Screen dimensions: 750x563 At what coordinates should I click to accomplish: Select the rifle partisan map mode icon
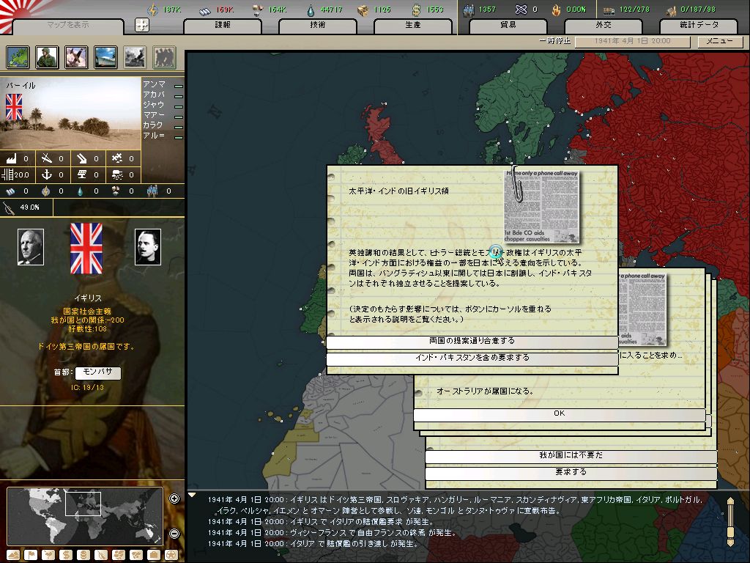pos(101,555)
